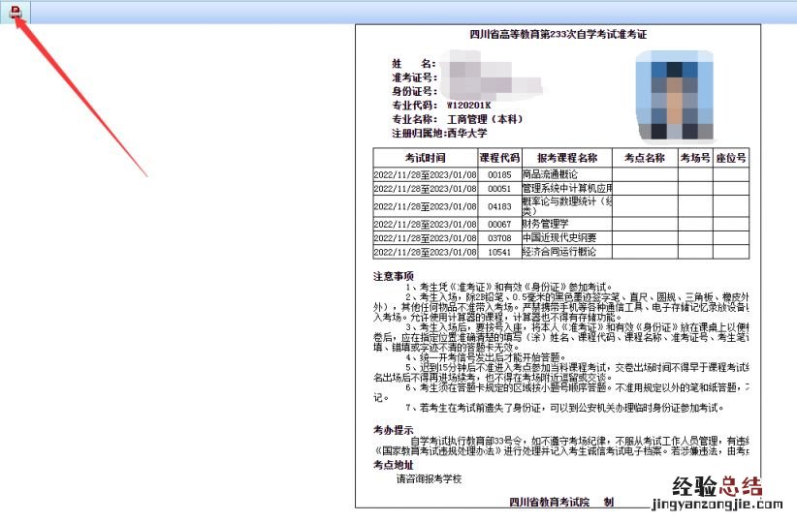The width and height of the screenshot is (797, 522).
Task: Click the 考试时间 column header
Action: coord(426,158)
